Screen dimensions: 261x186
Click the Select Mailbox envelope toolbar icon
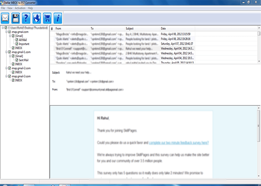pos(5,18)
